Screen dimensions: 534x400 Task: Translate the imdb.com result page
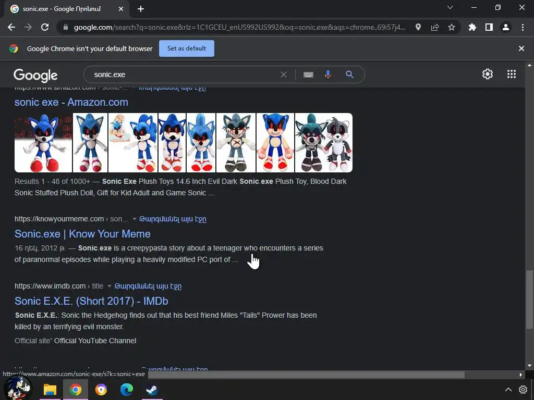(148, 286)
